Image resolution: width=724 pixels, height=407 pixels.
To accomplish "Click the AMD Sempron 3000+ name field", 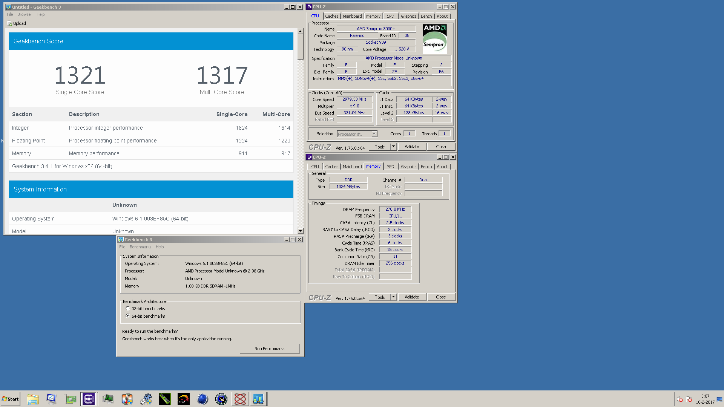I will 376,29.
